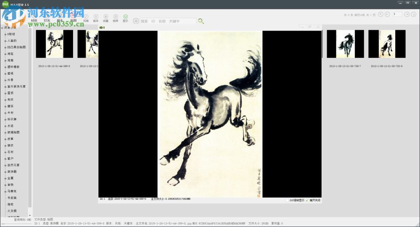Select the 抱枕 tree item
The height and width of the screenshot is (227, 420).
[10, 204]
